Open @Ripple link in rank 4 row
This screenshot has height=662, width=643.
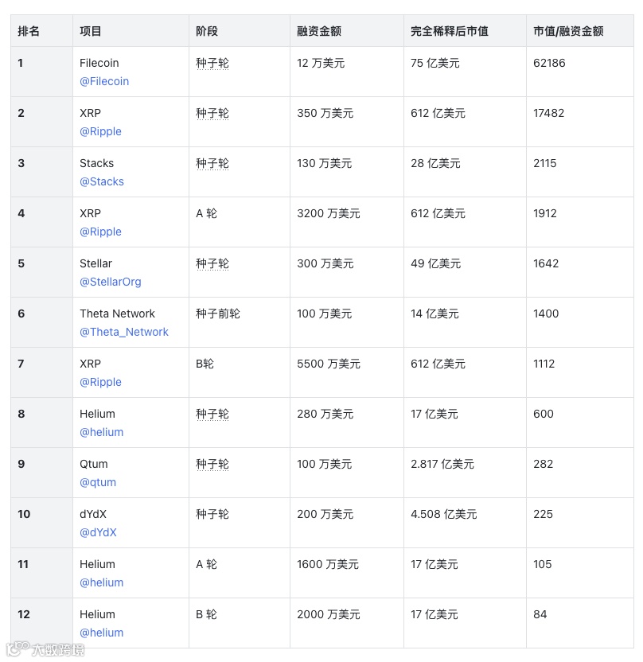click(100, 232)
